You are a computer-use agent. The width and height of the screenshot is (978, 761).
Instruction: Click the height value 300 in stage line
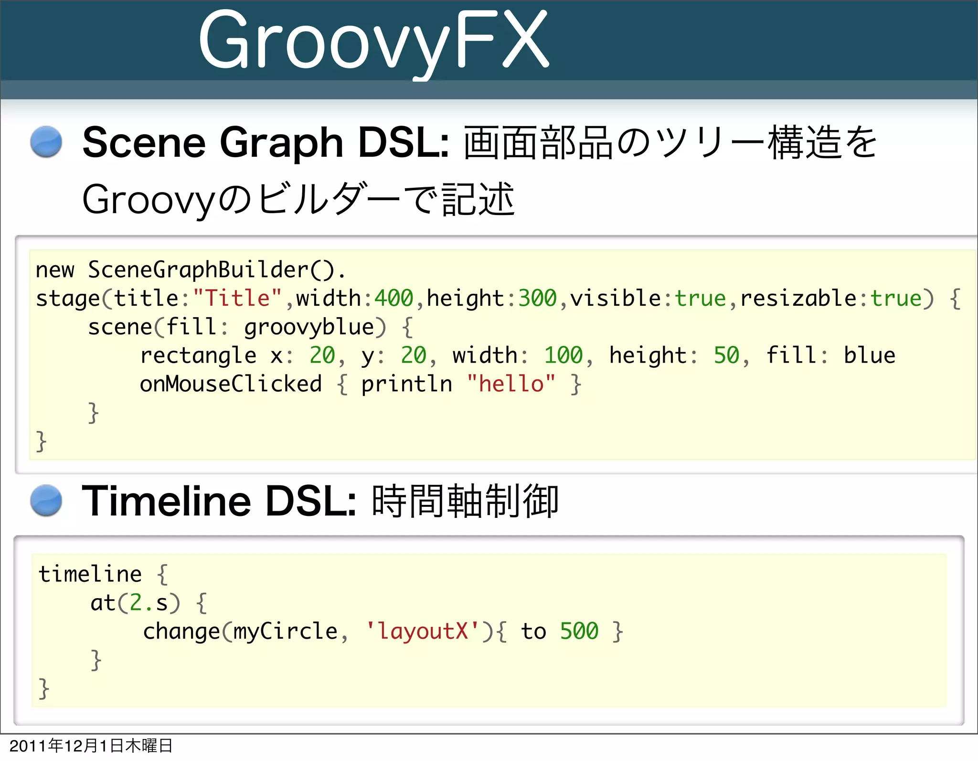(x=538, y=299)
